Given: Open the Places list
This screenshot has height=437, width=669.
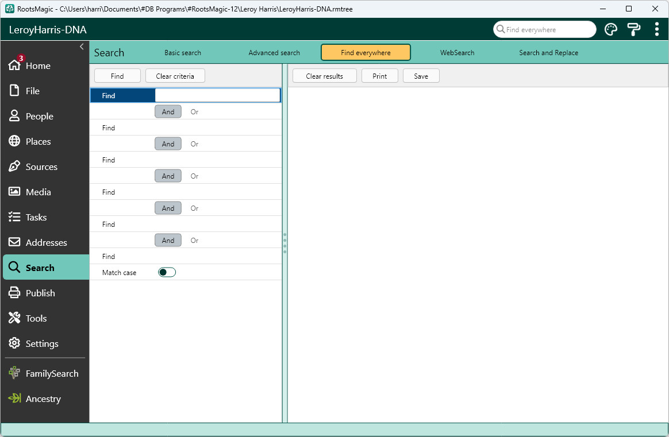Looking at the screenshot, I should [x=45, y=141].
